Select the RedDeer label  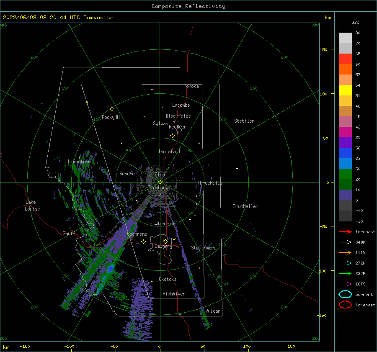(178, 127)
